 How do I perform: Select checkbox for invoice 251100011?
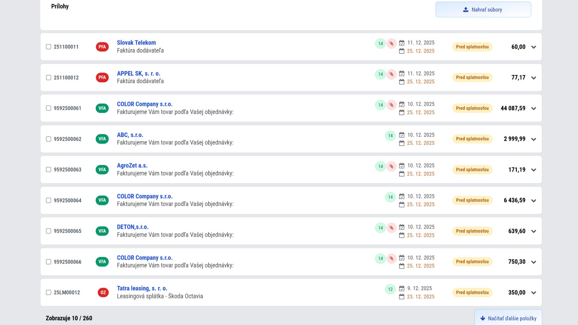48,47
